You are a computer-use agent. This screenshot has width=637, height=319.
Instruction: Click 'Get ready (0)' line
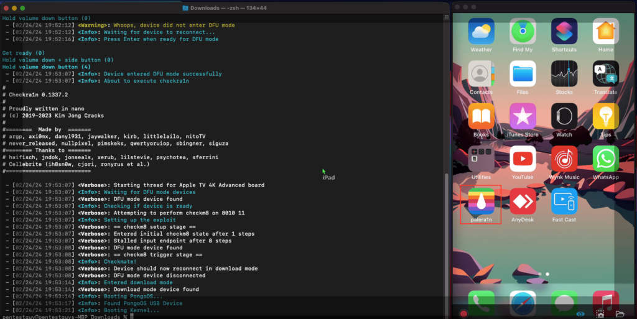point(23,53)
